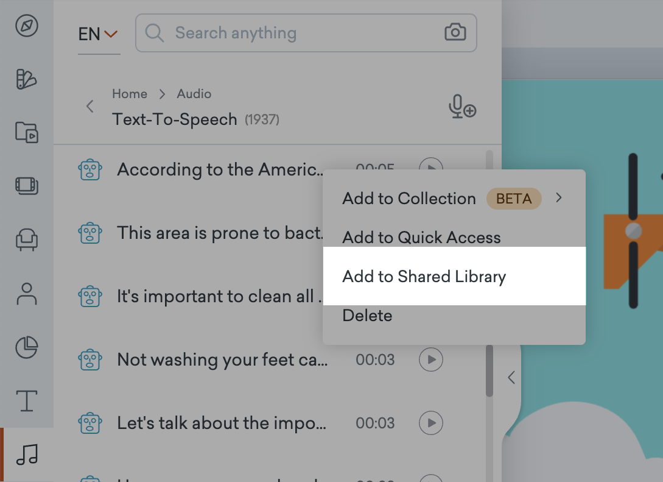Select the Text tool sidebar icon
The height and width of the screenshot is (482, 663).
tap(27, 401)
